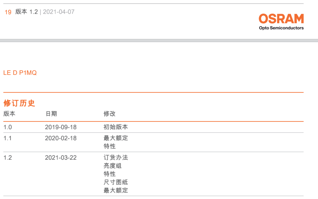The width and height of the screenshot is (318, 199).
Task: Click page number 19 in header
Action: [8, 12]
